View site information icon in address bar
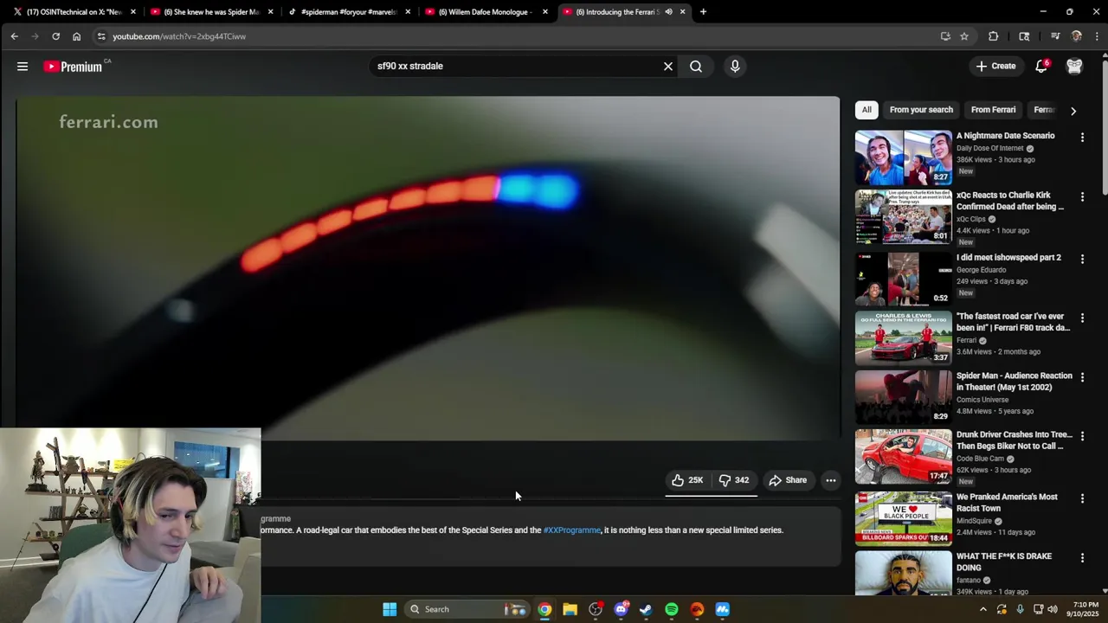 pyautogui.click(x=101, y=36)
